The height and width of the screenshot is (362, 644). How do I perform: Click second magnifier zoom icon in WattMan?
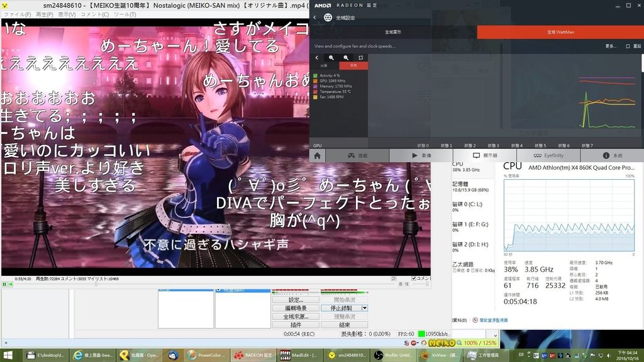pyautogui.click(x=346, y=58)
